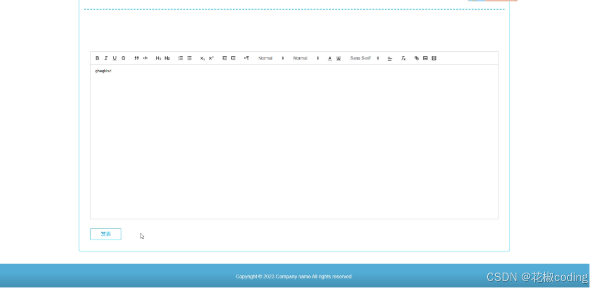Screen dimensions: 590x288
Task: Insert a blockquote with the quote icon
Action: (137, 58)
